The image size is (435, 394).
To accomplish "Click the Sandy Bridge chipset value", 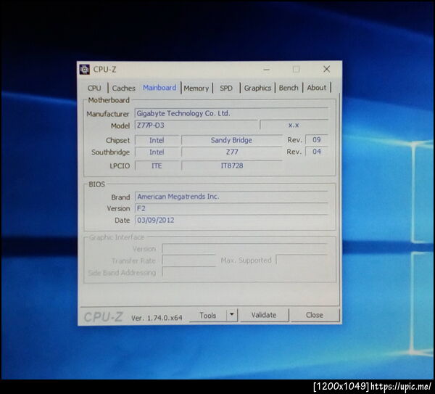I will coord(231,140).
